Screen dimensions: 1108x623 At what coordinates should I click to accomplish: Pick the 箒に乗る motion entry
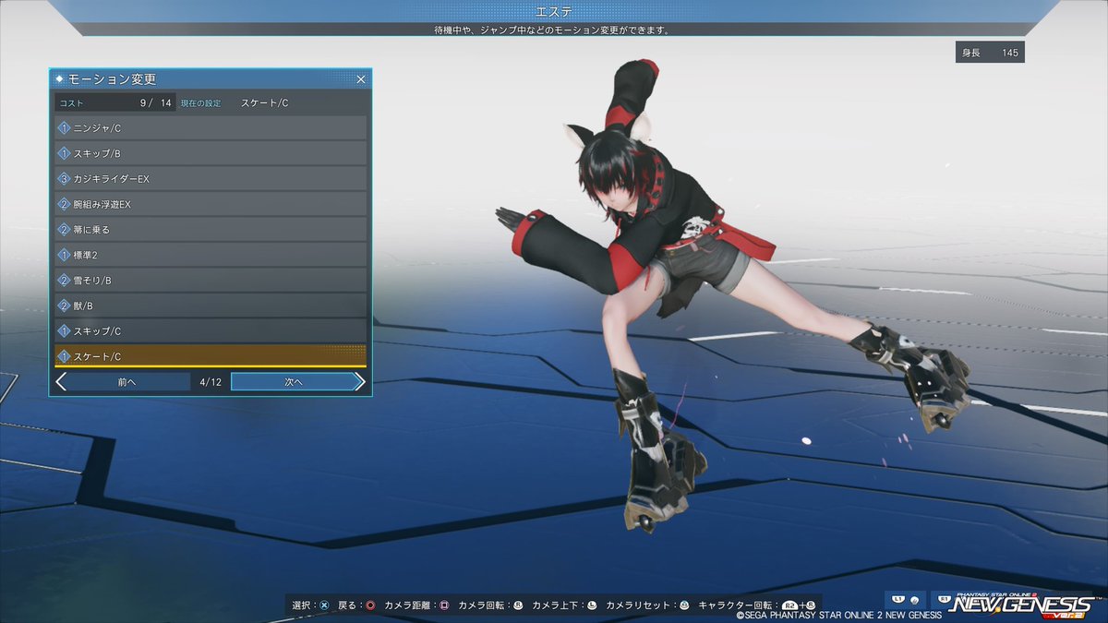pyautogui.click(x=211, y=229)
